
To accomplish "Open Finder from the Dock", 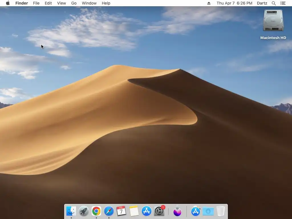I will tap(71, 211).
